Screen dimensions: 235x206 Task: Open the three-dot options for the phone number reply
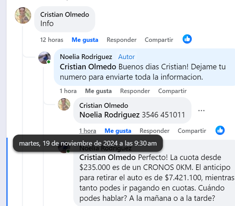pyautogui.click(x=201, y=111)
